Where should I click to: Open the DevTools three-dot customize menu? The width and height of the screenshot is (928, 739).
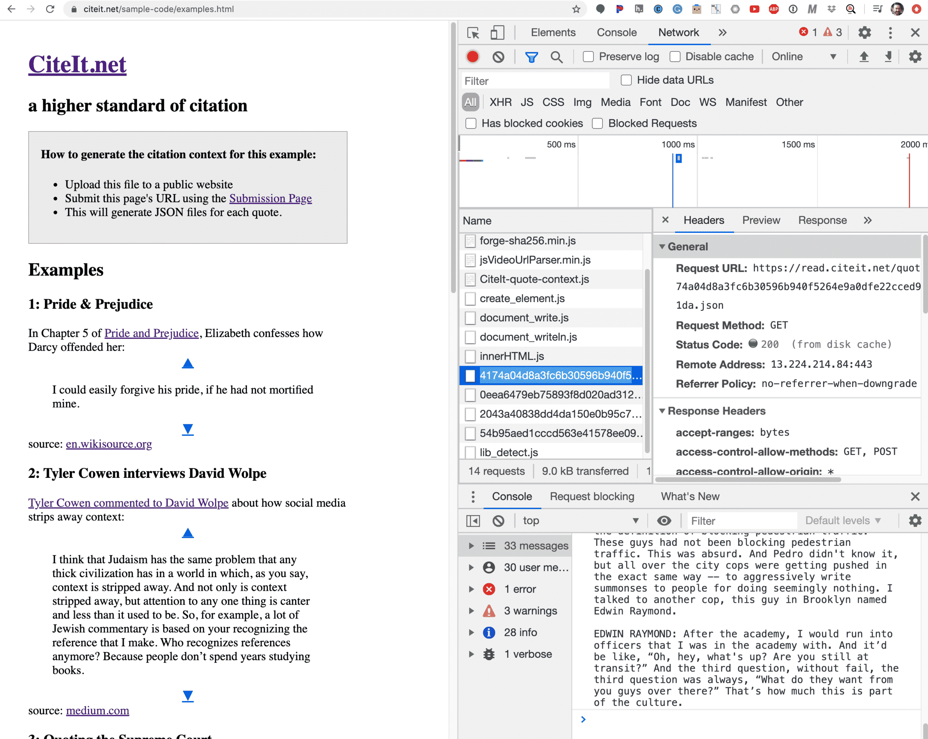tap(890, 33)
